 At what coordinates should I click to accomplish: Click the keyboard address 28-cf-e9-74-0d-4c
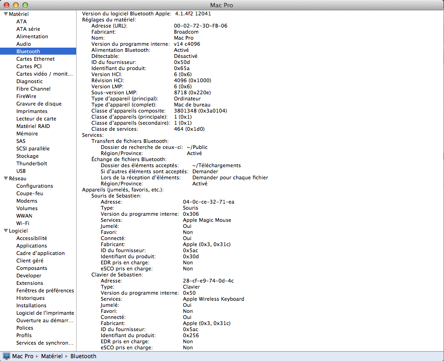pos(208,281)
